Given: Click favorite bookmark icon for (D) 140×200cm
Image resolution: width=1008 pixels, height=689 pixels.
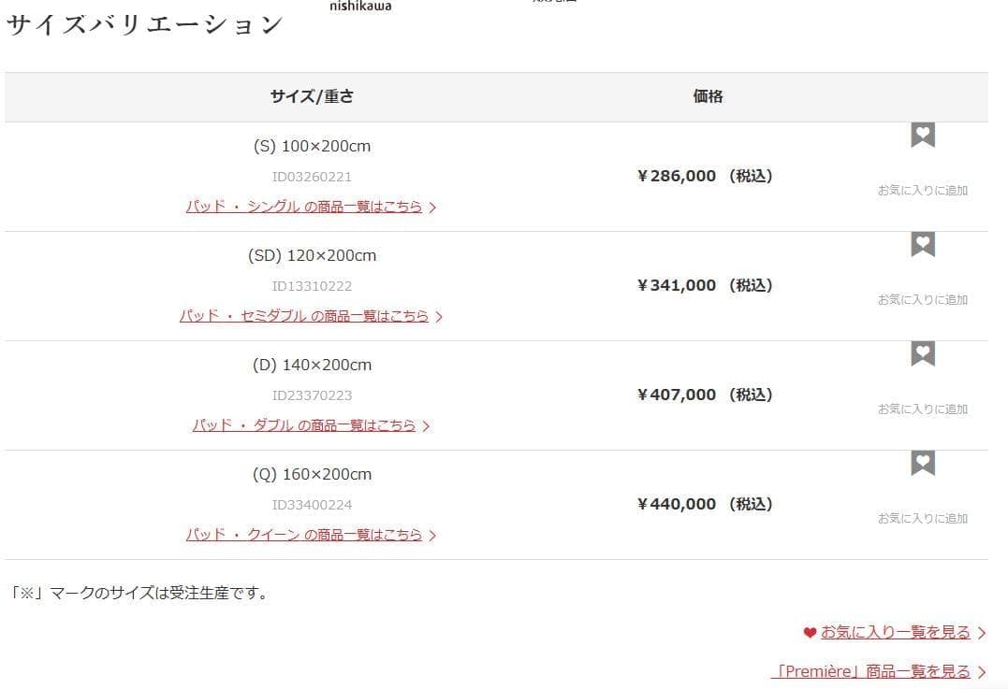Looking at the screenshot, I should 923,354.
